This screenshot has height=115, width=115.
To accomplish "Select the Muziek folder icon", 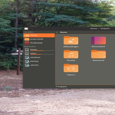I will 71,54.
